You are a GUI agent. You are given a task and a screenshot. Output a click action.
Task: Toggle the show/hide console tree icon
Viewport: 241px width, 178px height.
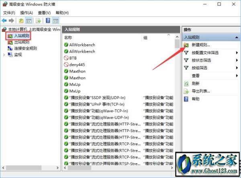tap(29, 21)
